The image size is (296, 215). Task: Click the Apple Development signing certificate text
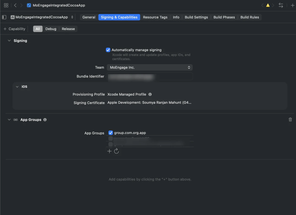[x=149, y=103]
